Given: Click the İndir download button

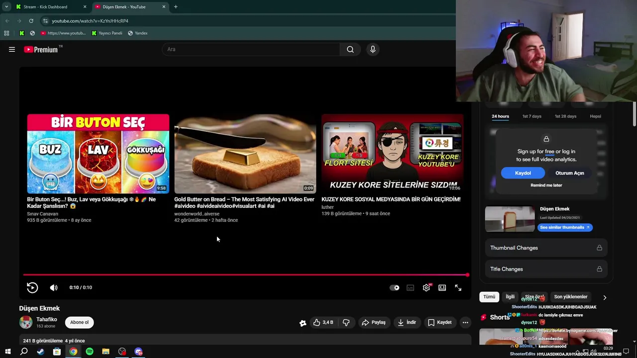Looking at the screenshot, I should click(407, 322).
